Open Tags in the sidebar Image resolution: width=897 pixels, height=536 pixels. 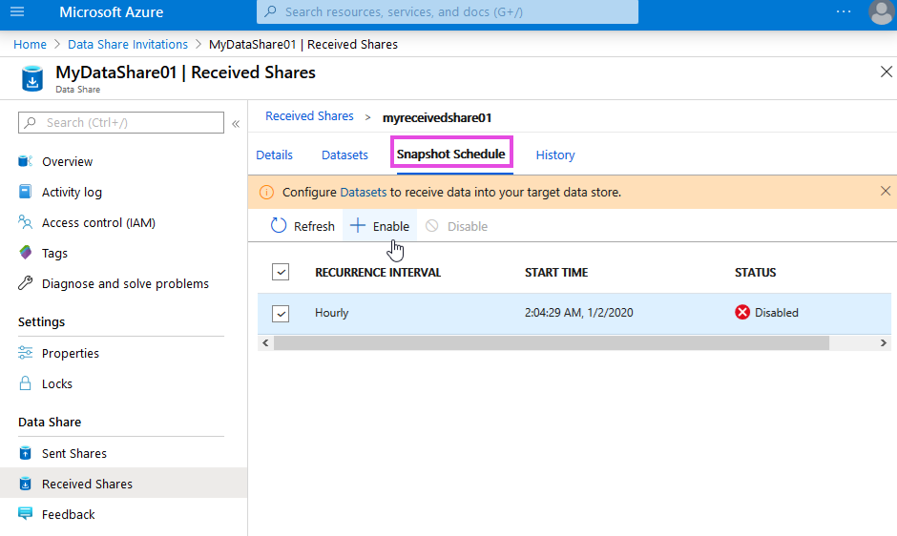[54, 253]
